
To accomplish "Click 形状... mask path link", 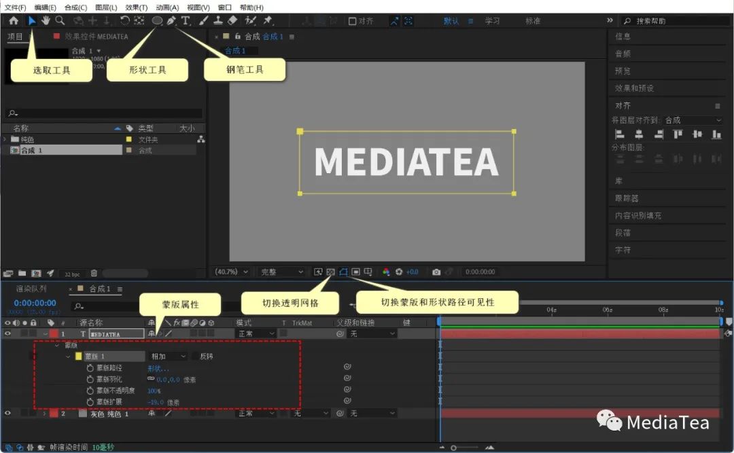I will coord(158,368).
